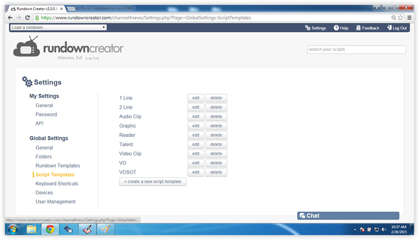Click the Action Center flag tray icon
The height and width of the screenshot is (240, 419).
coord(362,229)
